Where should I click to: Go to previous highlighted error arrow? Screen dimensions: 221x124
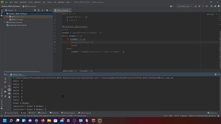pyautogui.click(x=217, y=14)
